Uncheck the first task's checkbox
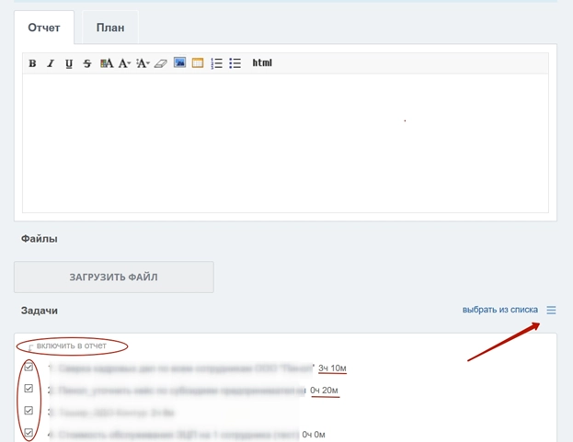573x442 pixels. coord(29,367)
